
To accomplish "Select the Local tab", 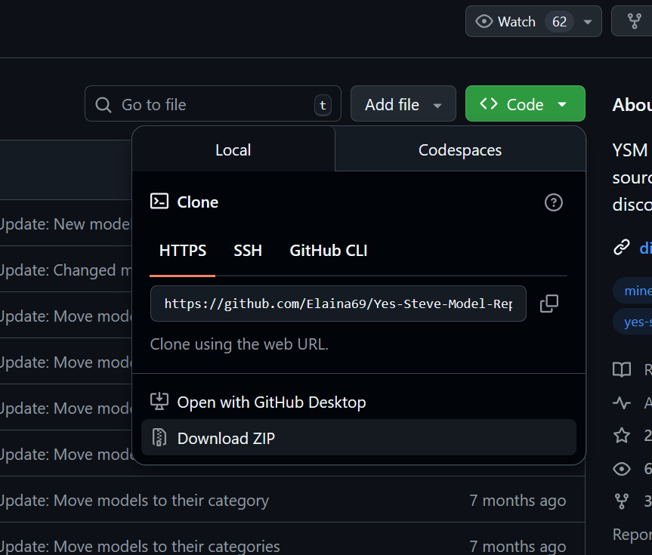I will 233,150.
